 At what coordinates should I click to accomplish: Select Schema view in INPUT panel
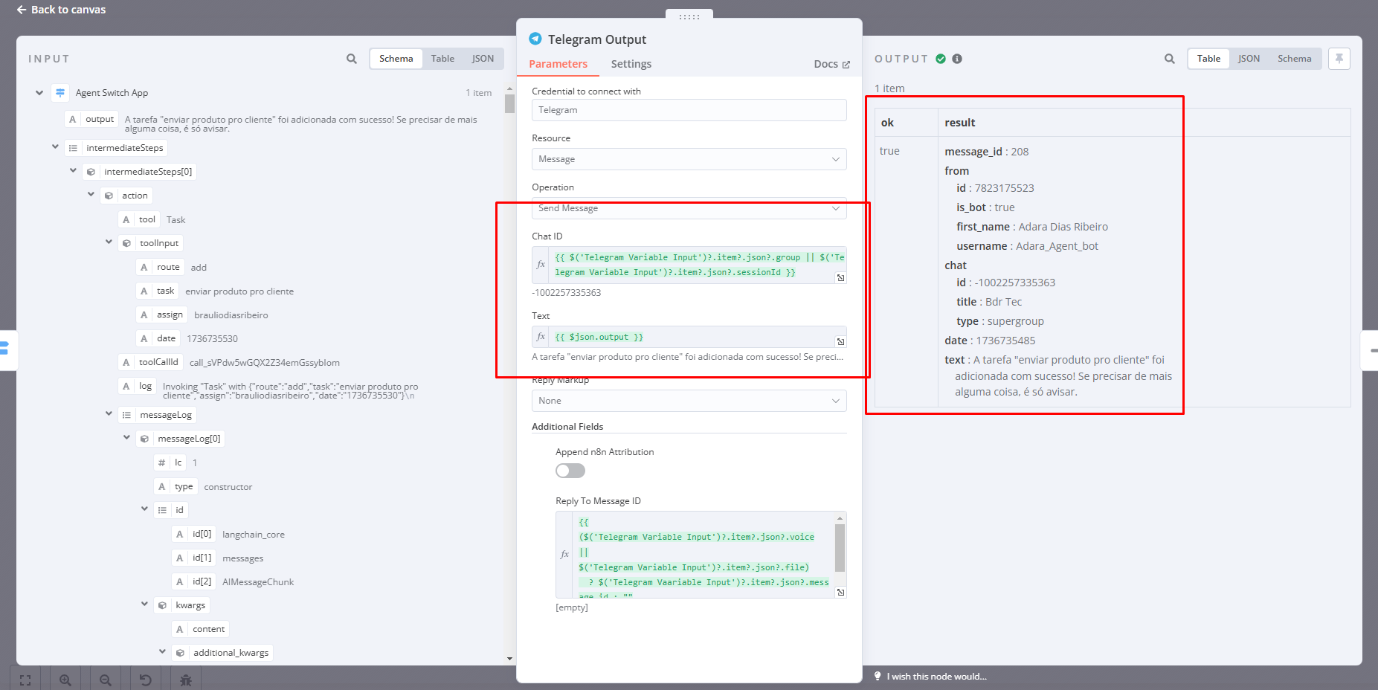[396, 59]
